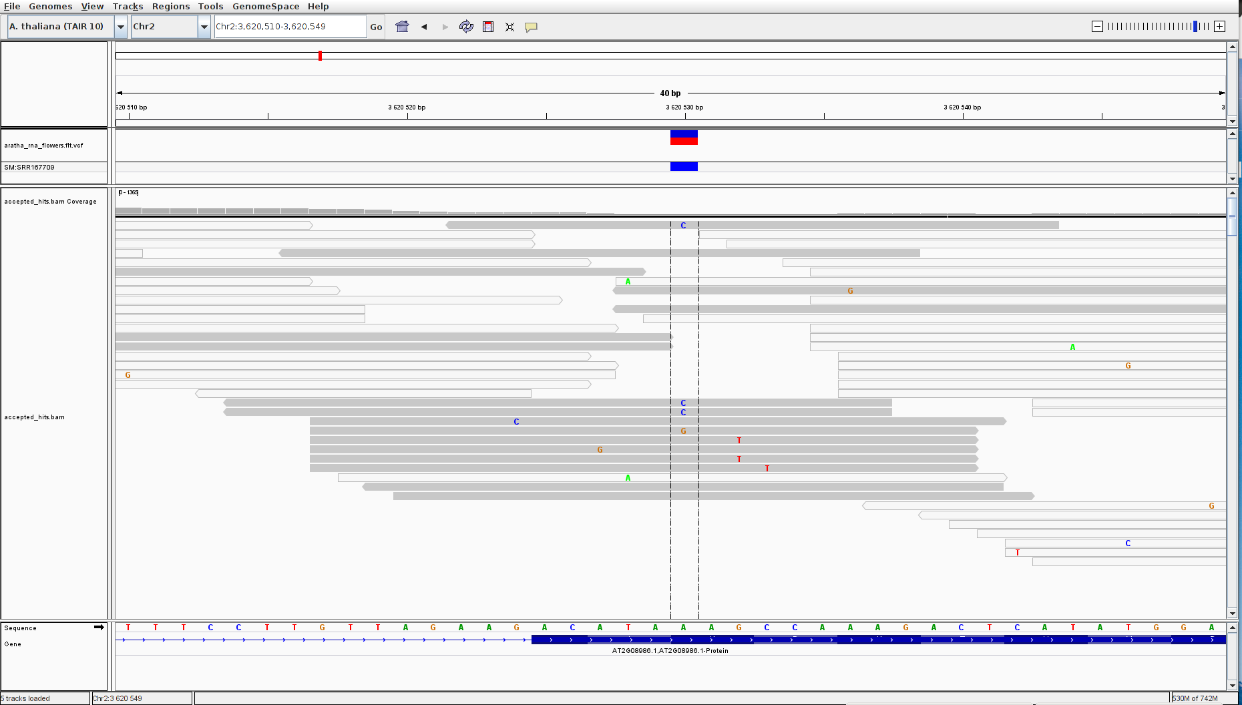1242x705 pixels.
Task: Click the region of interest icon
Action: click(488, 27)
